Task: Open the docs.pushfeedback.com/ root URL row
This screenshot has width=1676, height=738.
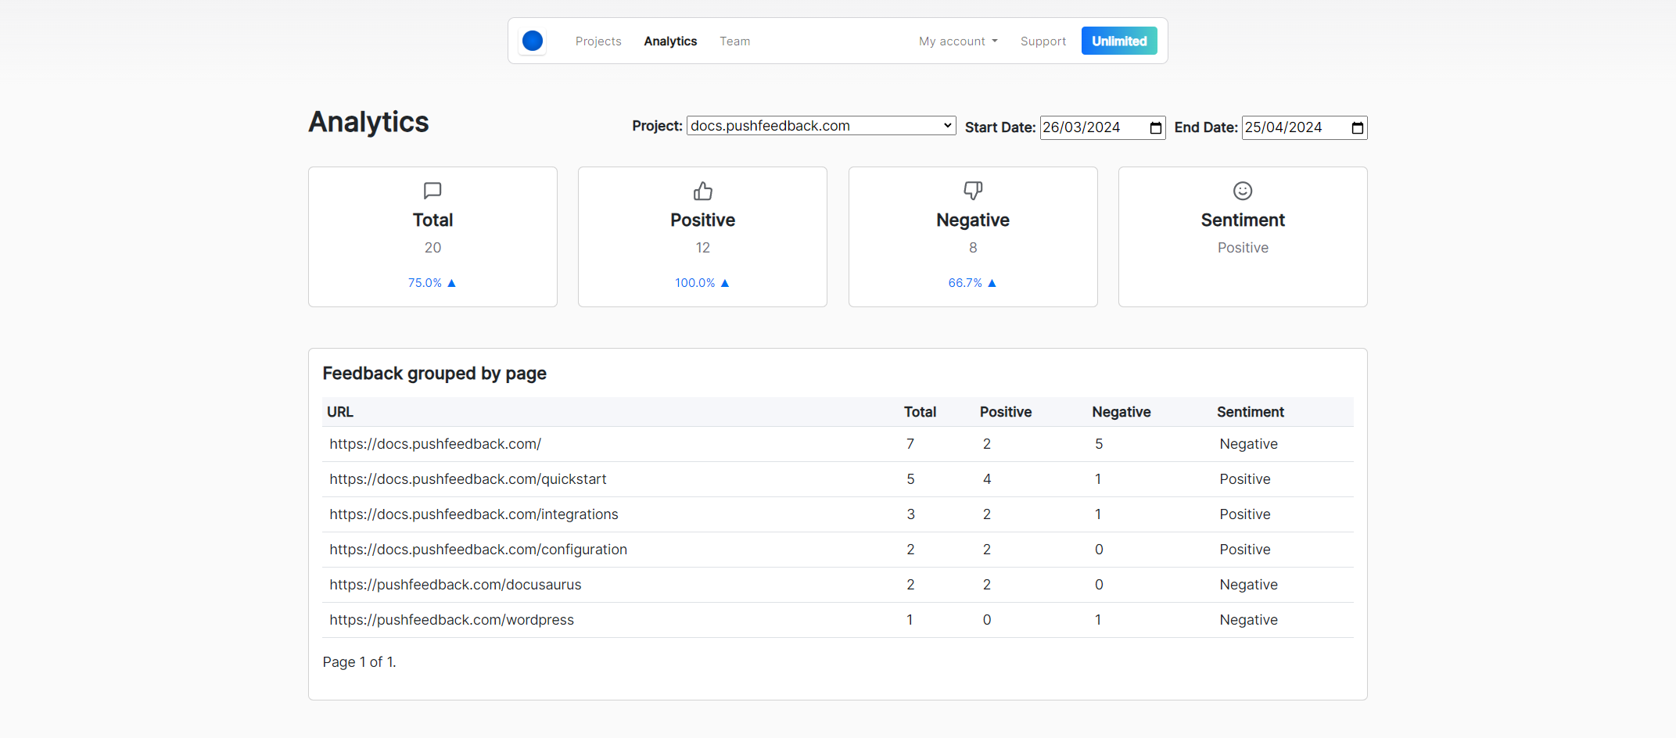Action: tap(838, 444)
